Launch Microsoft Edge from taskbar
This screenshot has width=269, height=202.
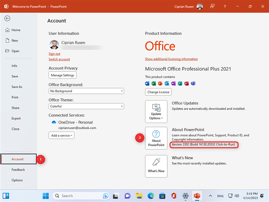(x=151, y=196)
